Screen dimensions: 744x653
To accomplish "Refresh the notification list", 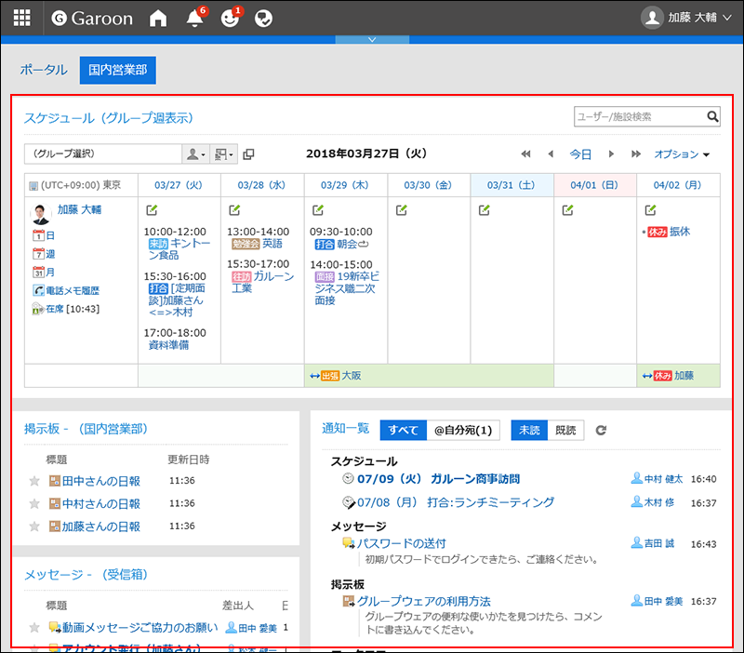I will pos(601,430).
